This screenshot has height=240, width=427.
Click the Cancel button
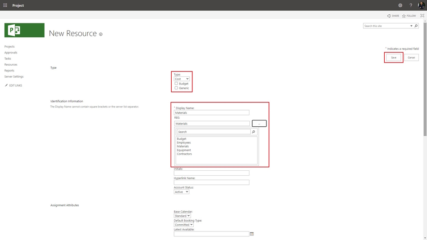pos(411,58)
